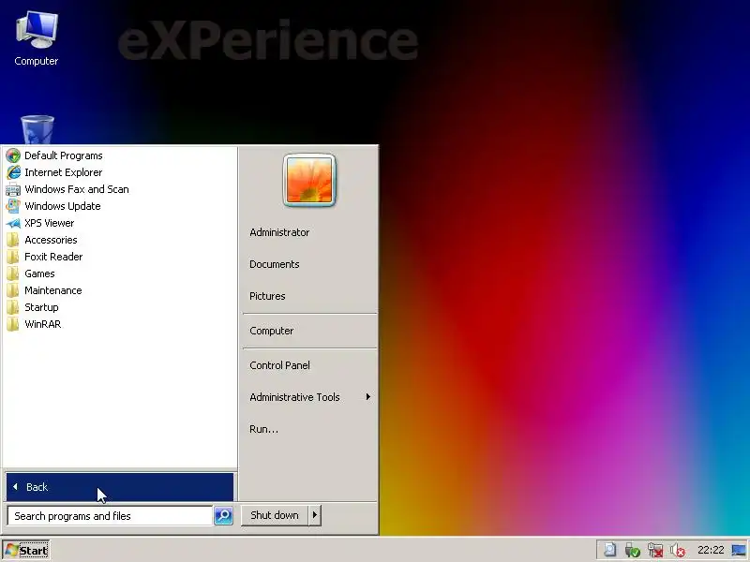Open the Windows Fax and Scan icon
The height and width of the screenshot is (562, 750).
(x=13, y=189)
